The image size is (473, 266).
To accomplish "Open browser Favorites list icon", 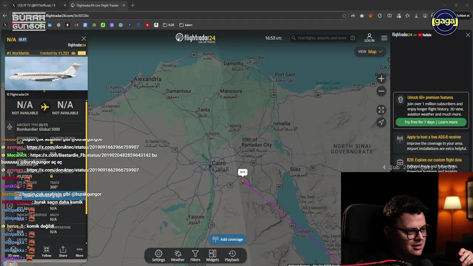I will tap(407, 16).
